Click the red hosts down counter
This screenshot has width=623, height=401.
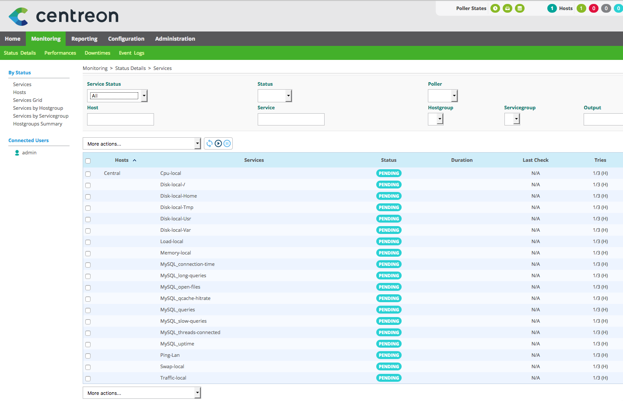[594, 8]
